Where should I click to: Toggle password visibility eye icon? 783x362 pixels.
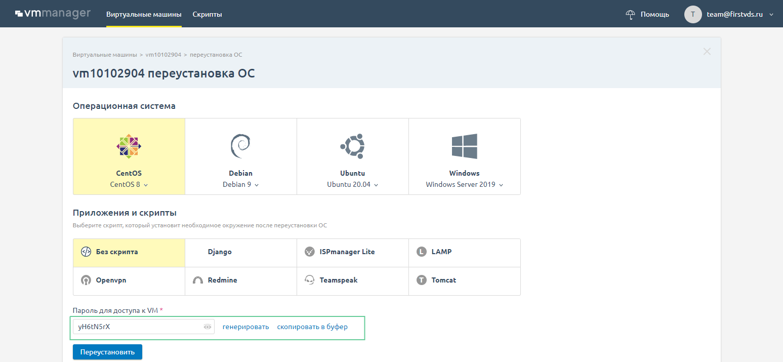207,327
